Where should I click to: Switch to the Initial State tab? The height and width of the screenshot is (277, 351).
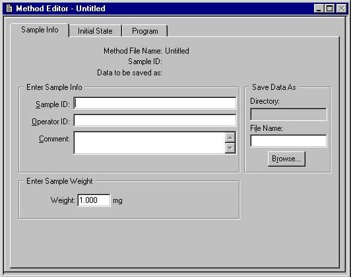[95, 31]
